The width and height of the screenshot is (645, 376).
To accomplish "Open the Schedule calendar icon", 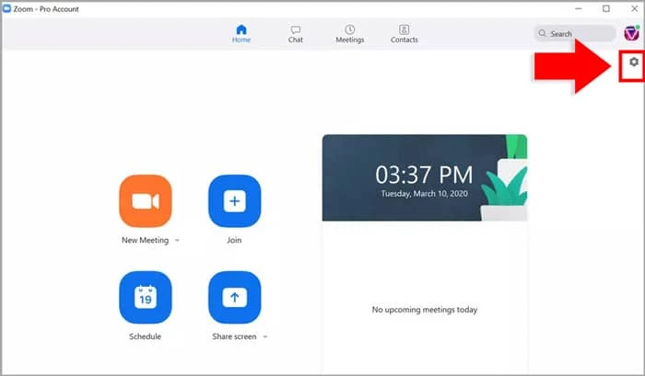I will (x=146, y=297).
